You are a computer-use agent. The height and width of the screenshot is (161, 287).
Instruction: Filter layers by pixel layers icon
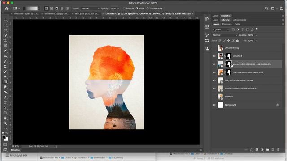pos(233,30)
